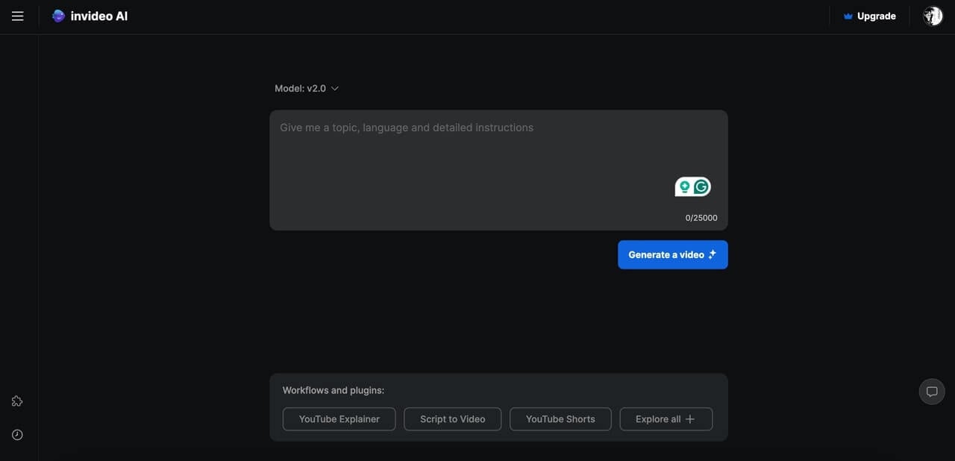
Task: Click the invideo AI brand text
Action: (99, 16)
